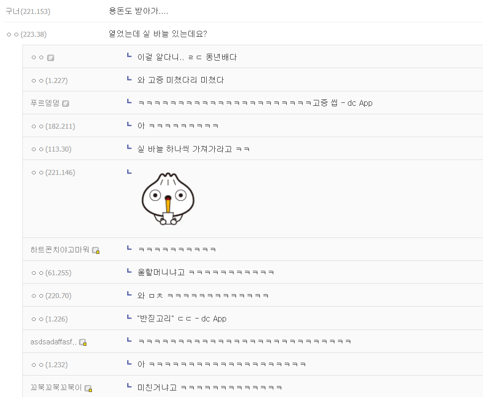Click the ㅇㅇ(220.70) nickname

click(51, 296)
